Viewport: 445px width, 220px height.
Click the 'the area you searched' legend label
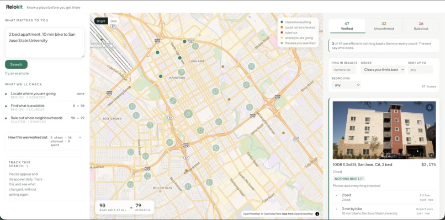click(300, 43)
